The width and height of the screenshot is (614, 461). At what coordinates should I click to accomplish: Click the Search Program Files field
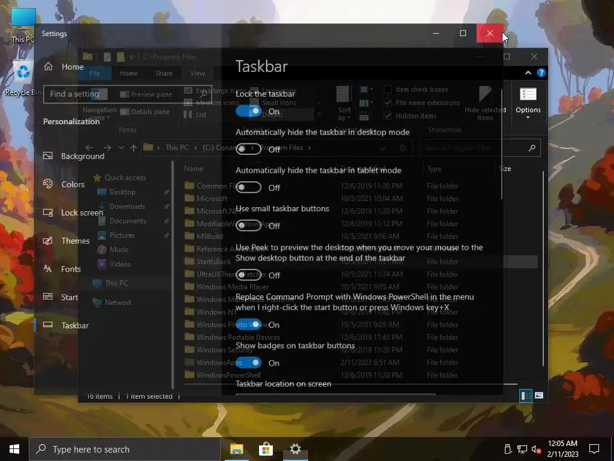point(480,148)
